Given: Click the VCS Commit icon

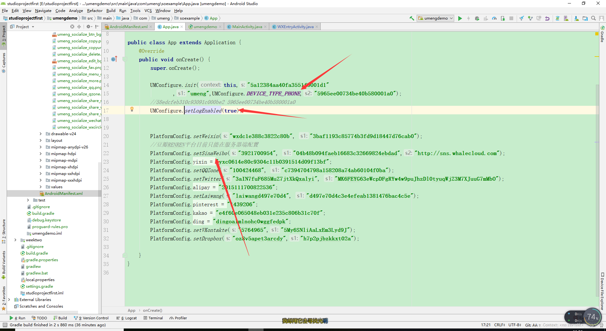Looking at the screenshot, I should coord(530,18).
